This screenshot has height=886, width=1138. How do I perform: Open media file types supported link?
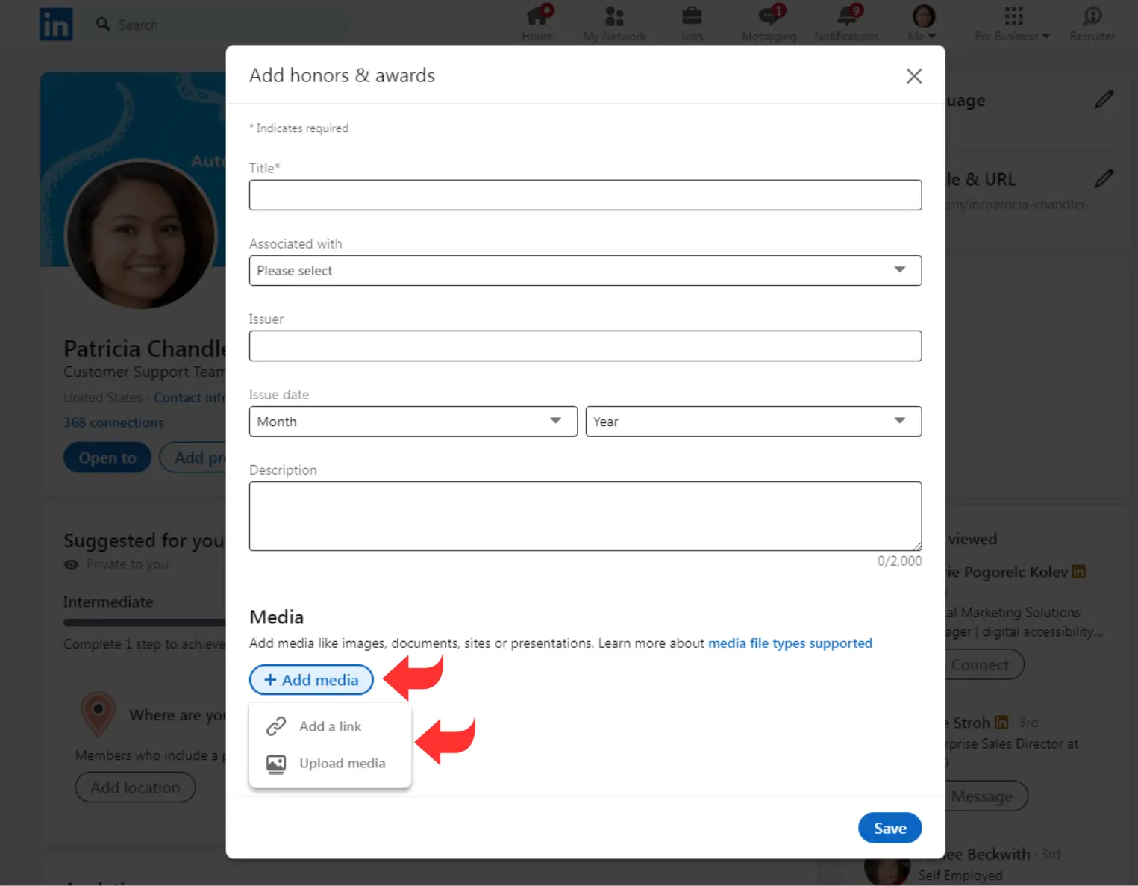(x=790, y=643)
